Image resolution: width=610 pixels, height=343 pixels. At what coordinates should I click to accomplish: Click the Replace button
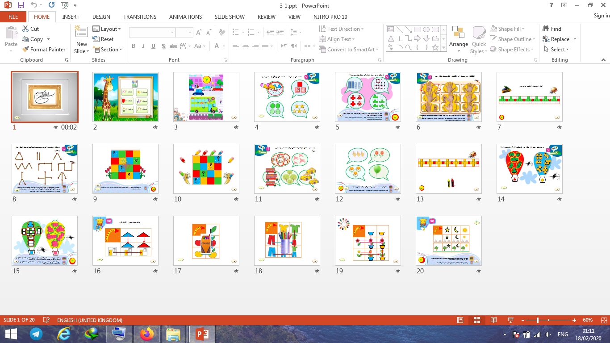[x=556, y=39]
